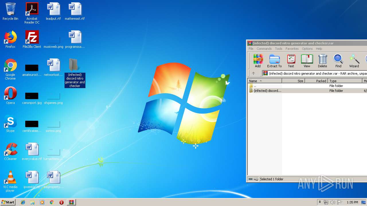Click the 'Selected 1 folder' status text
Screen dimensions: 367x206
[272, 179]
